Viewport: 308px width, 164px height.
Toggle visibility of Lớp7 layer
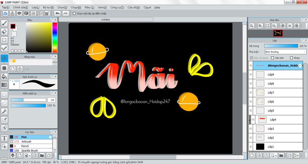tap(251, 93)
